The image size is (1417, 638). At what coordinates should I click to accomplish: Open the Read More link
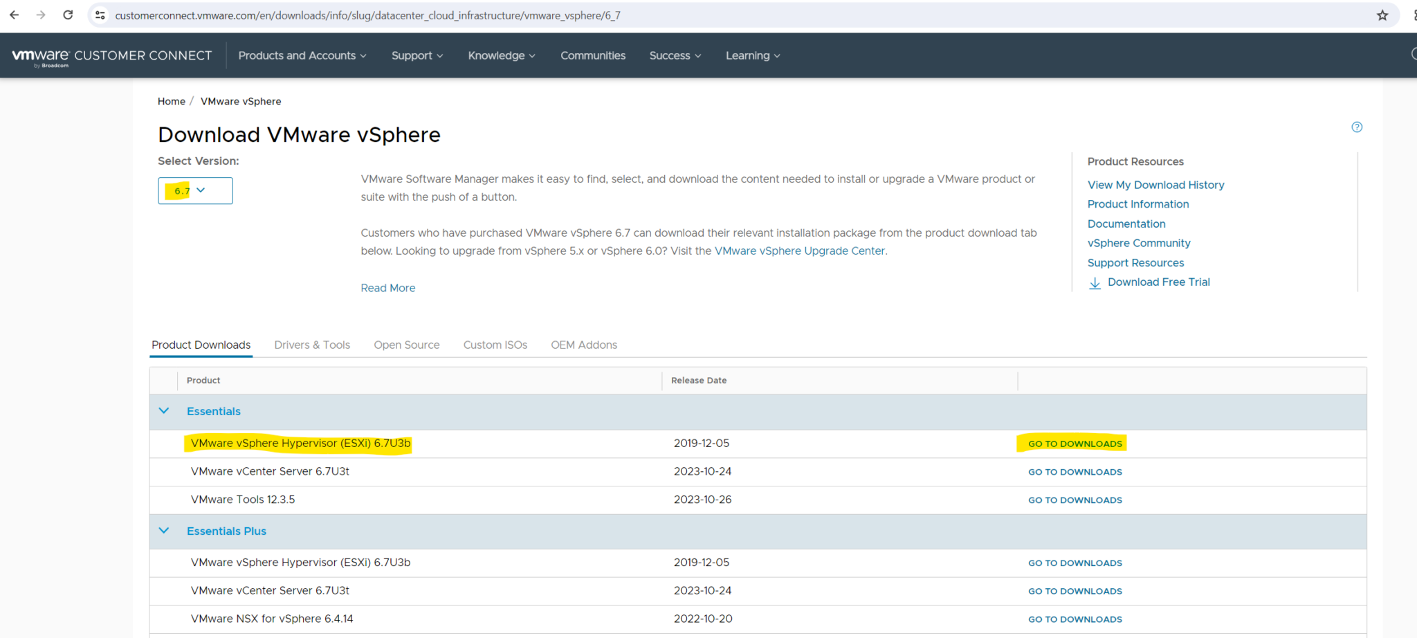(387, 287)
